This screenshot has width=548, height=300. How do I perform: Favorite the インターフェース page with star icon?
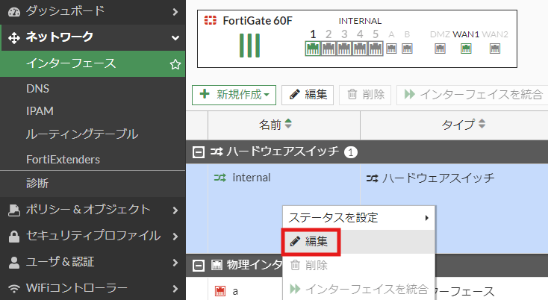click(175, 64)
